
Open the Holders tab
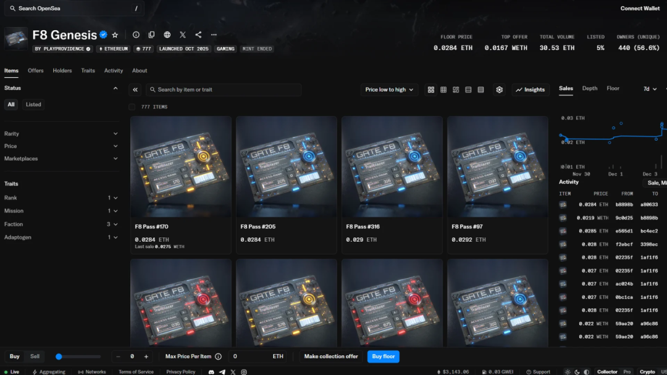click(x=62, y=71)
